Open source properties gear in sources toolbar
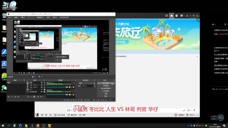Image resolution: width=228 pixels, height=128 pixels. click(x=34, y=97)
